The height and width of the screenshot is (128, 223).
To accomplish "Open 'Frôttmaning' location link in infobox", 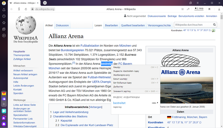I will tap(179, 117).
